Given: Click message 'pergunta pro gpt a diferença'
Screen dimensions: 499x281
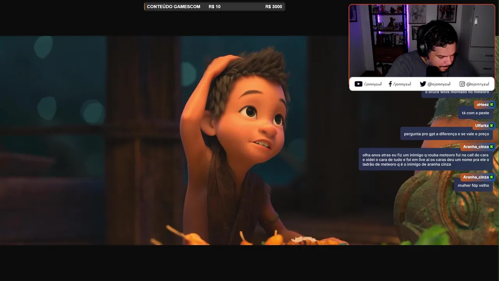Looking at the screenshot, I should (446, 134).
